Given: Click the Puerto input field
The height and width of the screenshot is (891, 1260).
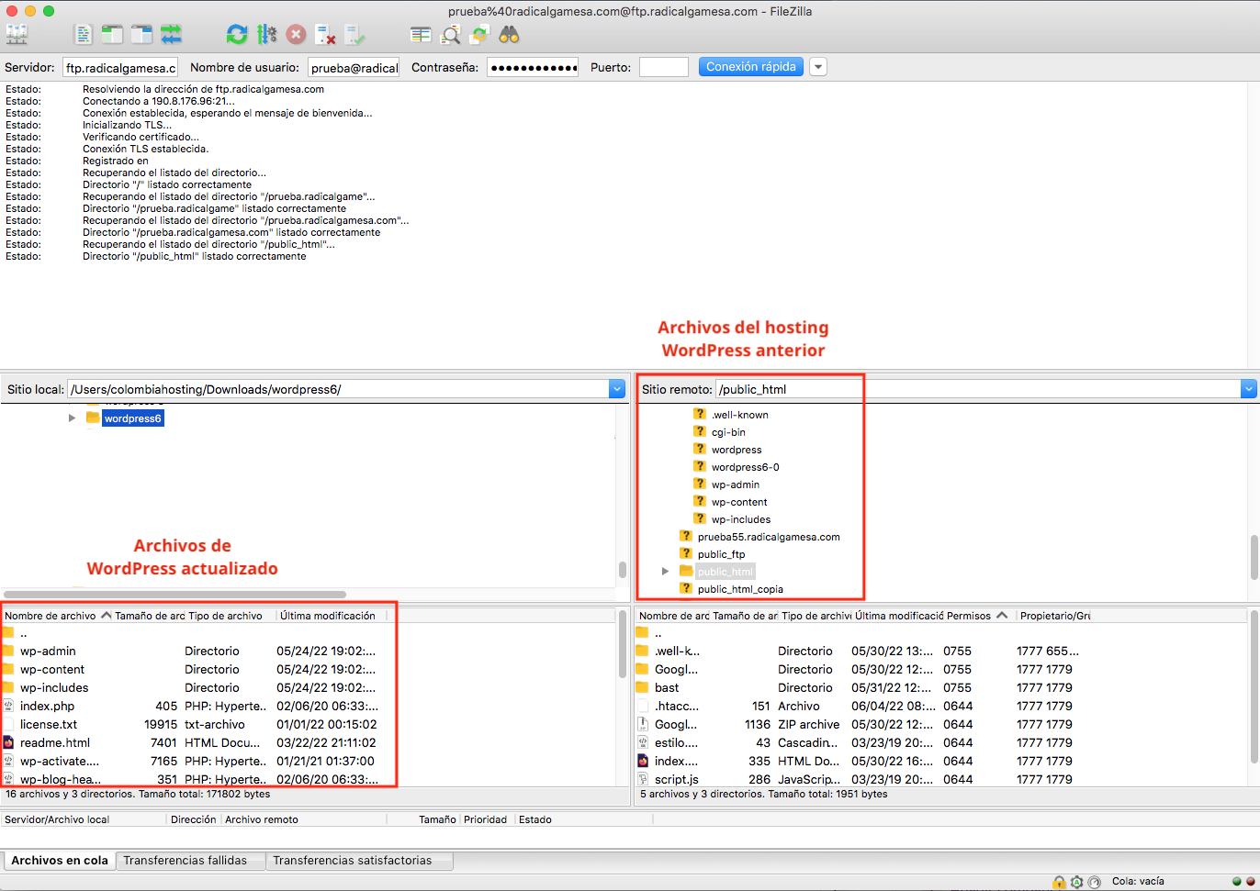Looking at the screenshot, I should coord(664,67).
